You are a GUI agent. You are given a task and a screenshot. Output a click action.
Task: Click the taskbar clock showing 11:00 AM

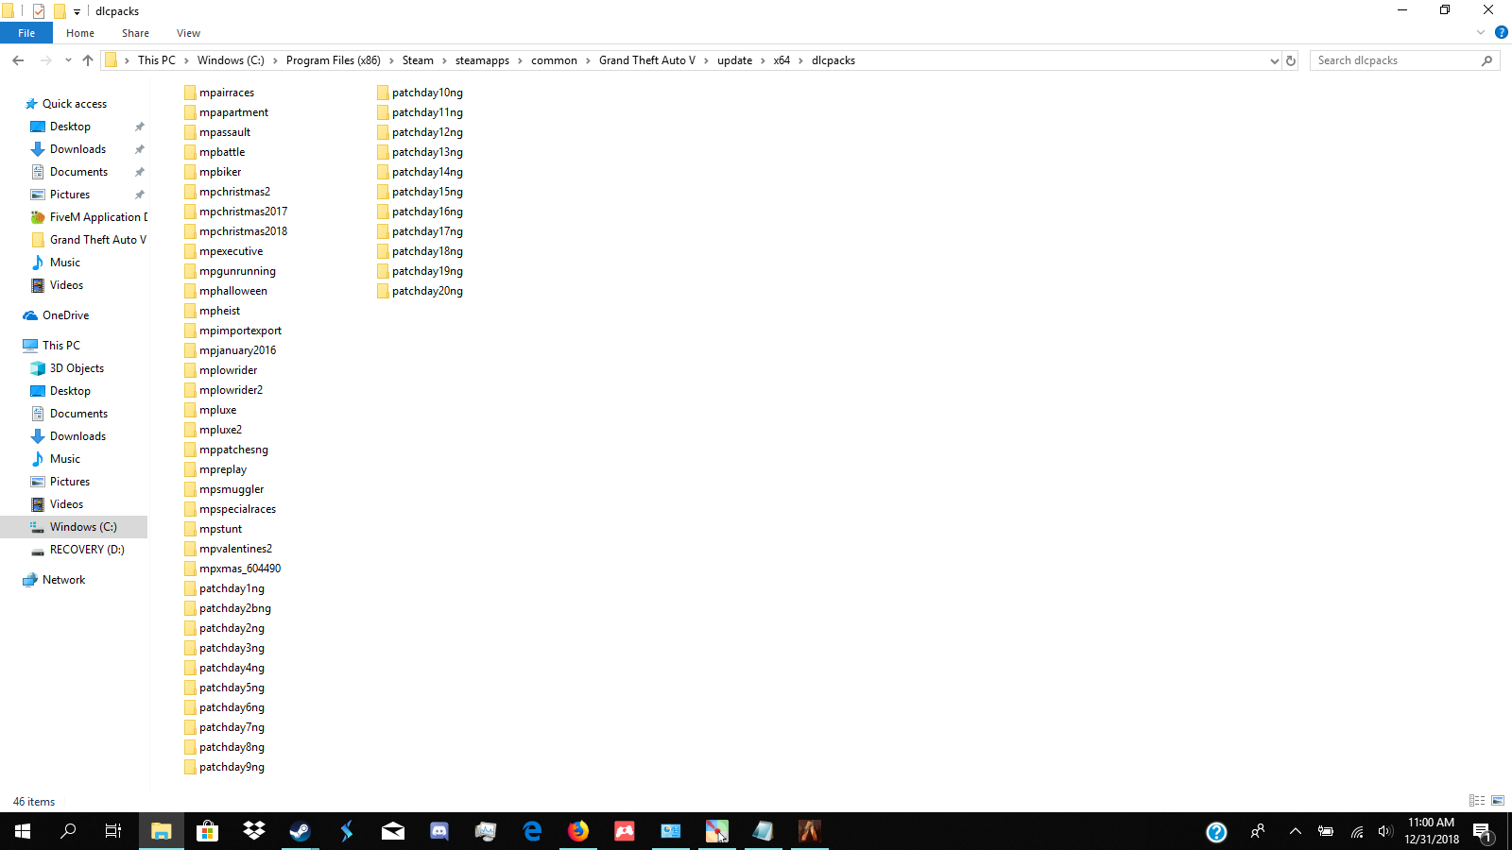coord(1431,831)
